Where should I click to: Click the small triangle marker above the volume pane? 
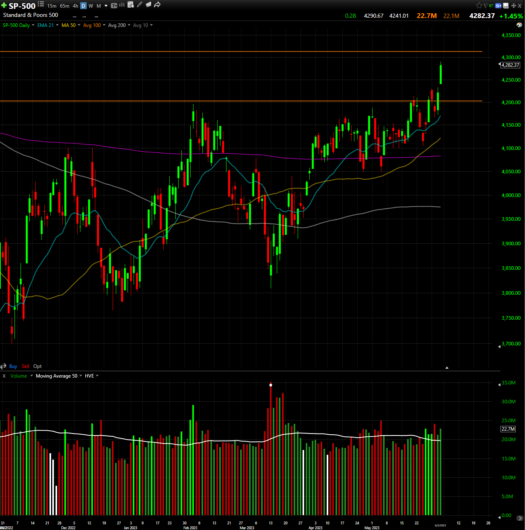(x=447, y=368)
